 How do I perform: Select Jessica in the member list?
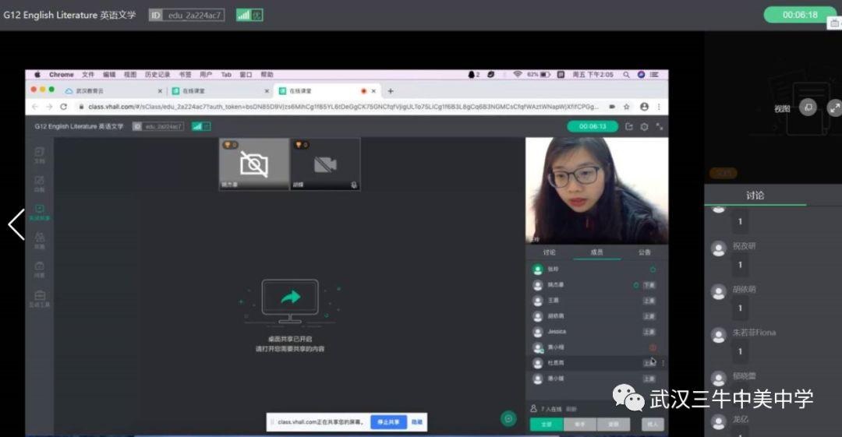[597, 332]
